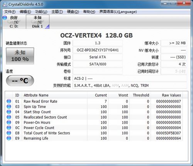This screenshot has height=166, width=193.
Task: Select the Remaining Life attribute name
Action: click(36, 138)
